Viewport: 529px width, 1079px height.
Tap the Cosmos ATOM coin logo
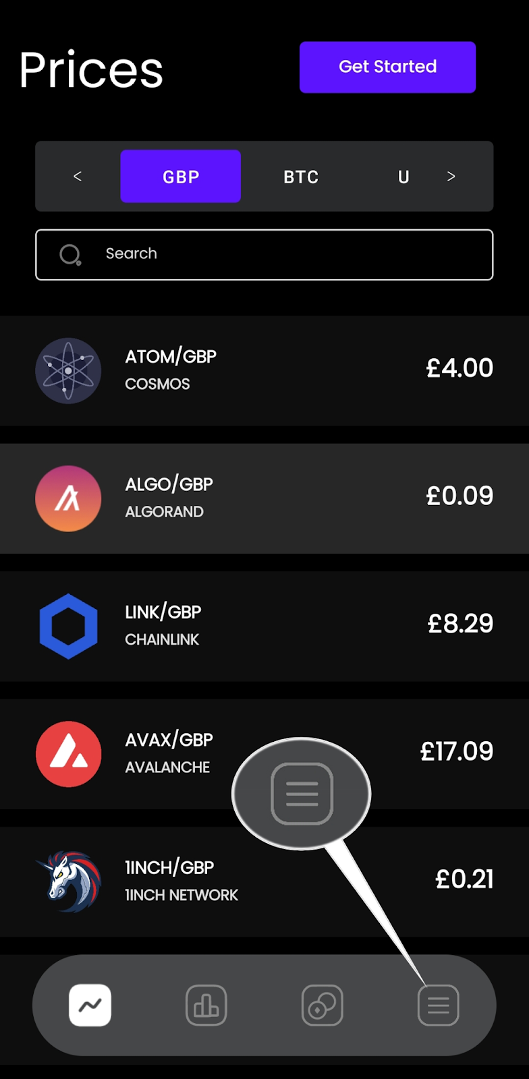(68, 371)
